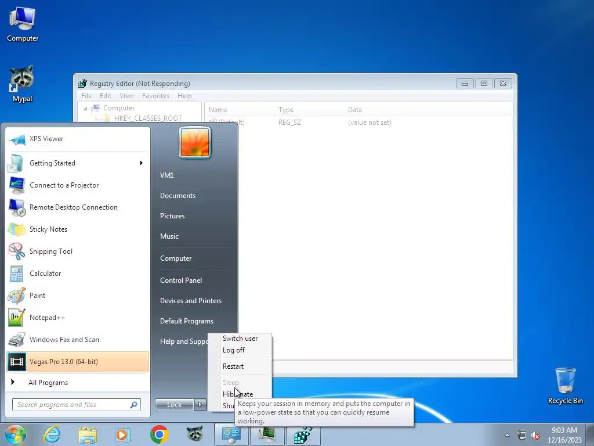Click the user account flower picture

click(195, 143)
